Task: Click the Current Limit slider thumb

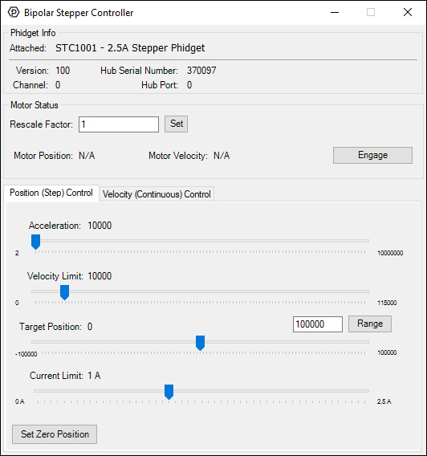Action: point(169,392)
